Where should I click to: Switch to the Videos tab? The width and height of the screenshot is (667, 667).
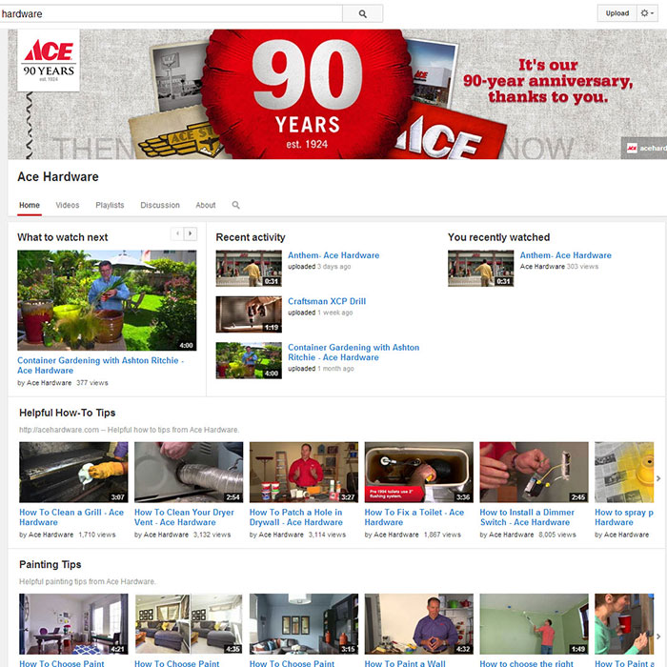(68, 205)
